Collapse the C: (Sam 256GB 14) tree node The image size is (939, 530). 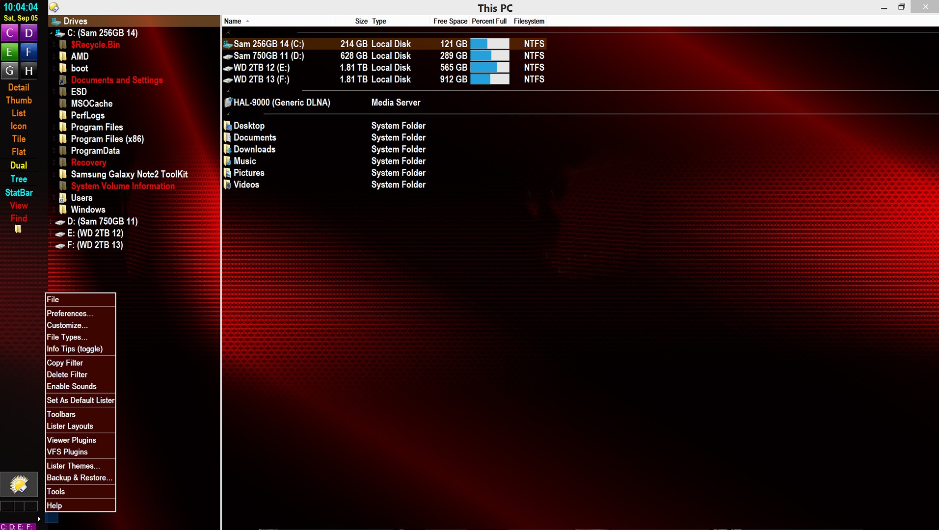51,33
